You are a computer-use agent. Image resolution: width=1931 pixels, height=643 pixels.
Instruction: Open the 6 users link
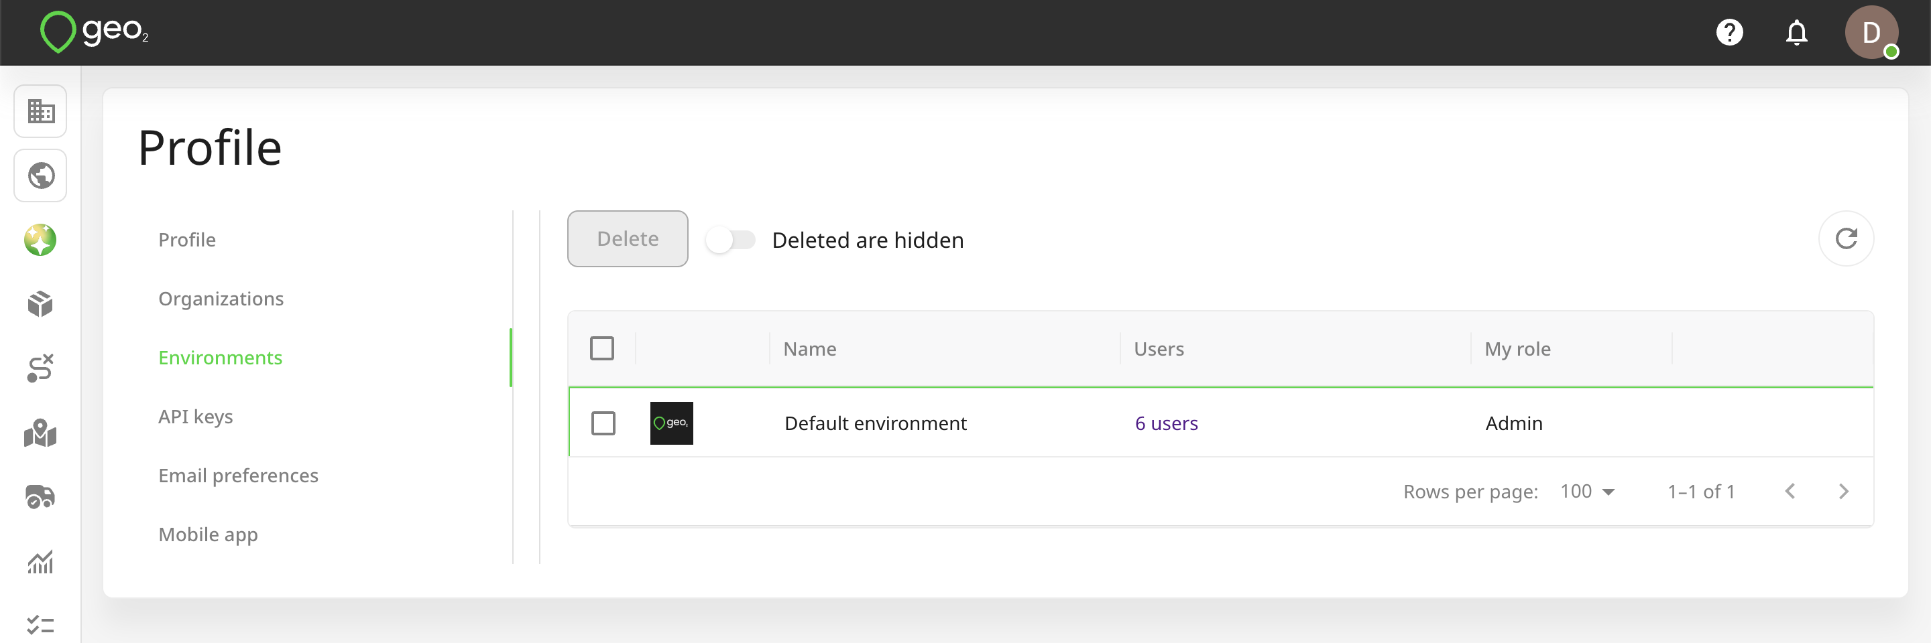click(x=1167, y=424)
